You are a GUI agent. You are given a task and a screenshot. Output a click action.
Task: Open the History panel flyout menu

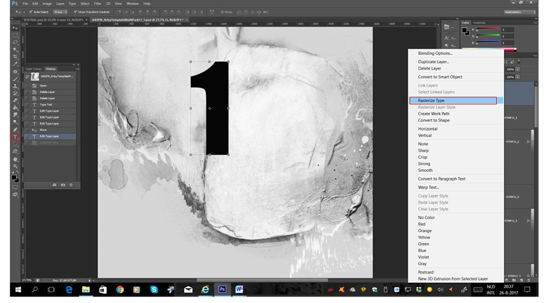coord(77,69)
